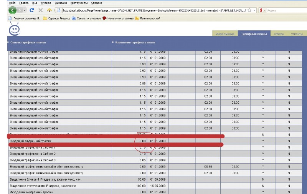The height and width of the screenshot is (194, 307).
Task: Bookmark the page with the star icon
Action: click(x=249, y=10)
